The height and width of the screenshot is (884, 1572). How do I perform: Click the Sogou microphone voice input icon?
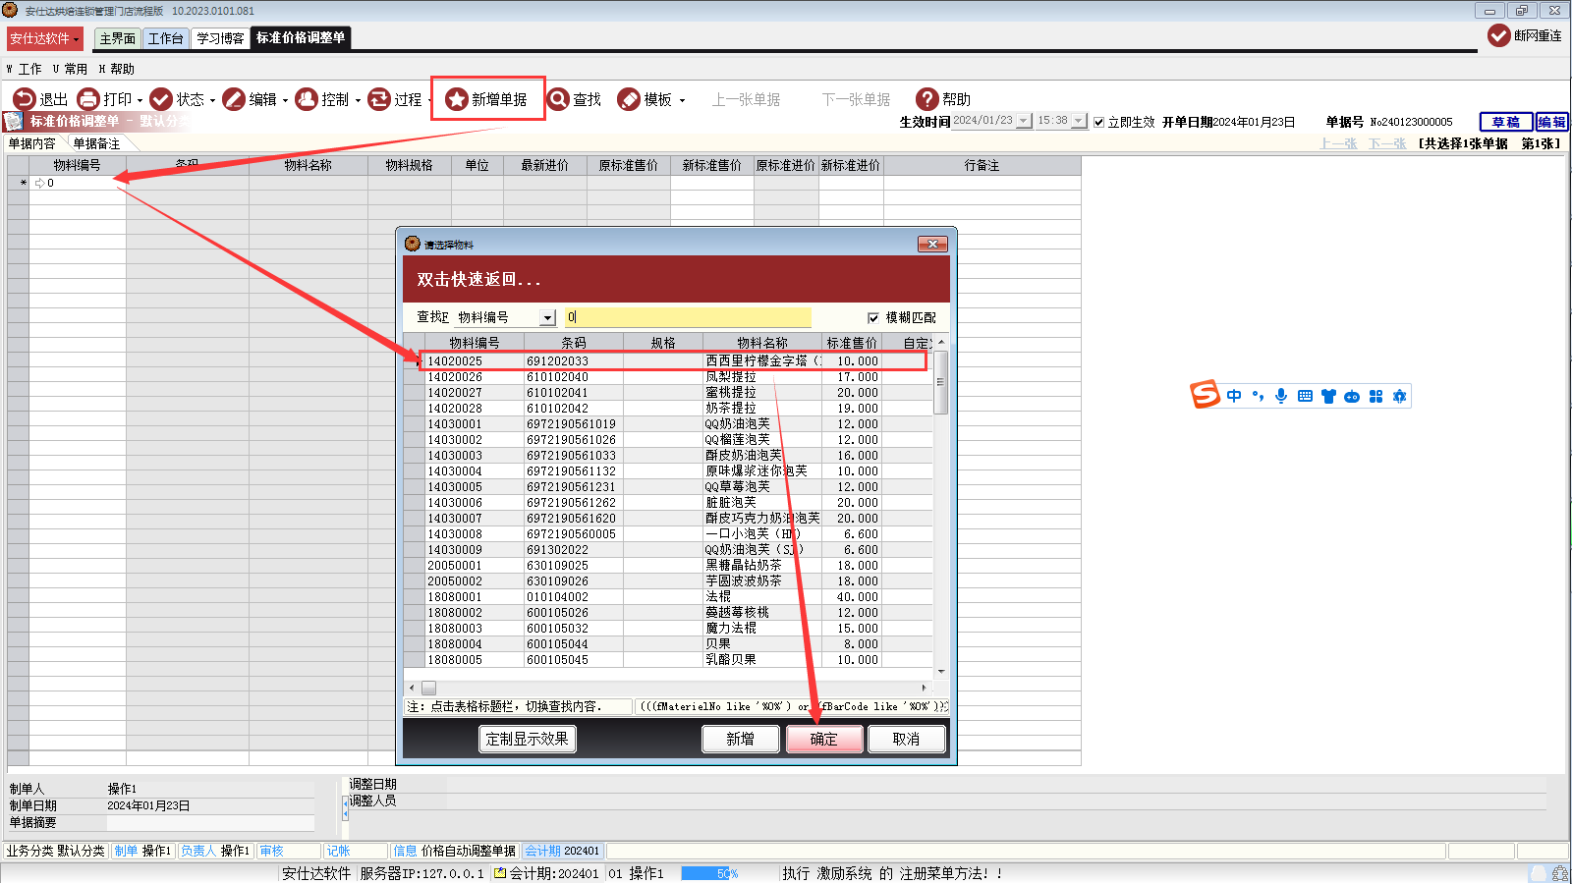(1281, 396)
